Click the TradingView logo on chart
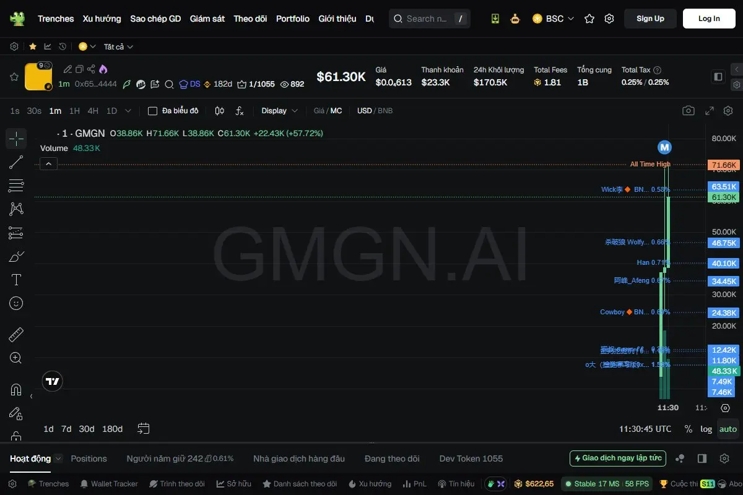743x495 pixels. [53, 381]
